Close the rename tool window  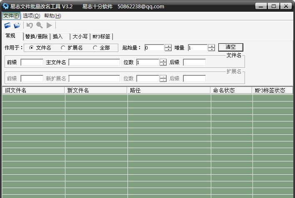(286, 6)
